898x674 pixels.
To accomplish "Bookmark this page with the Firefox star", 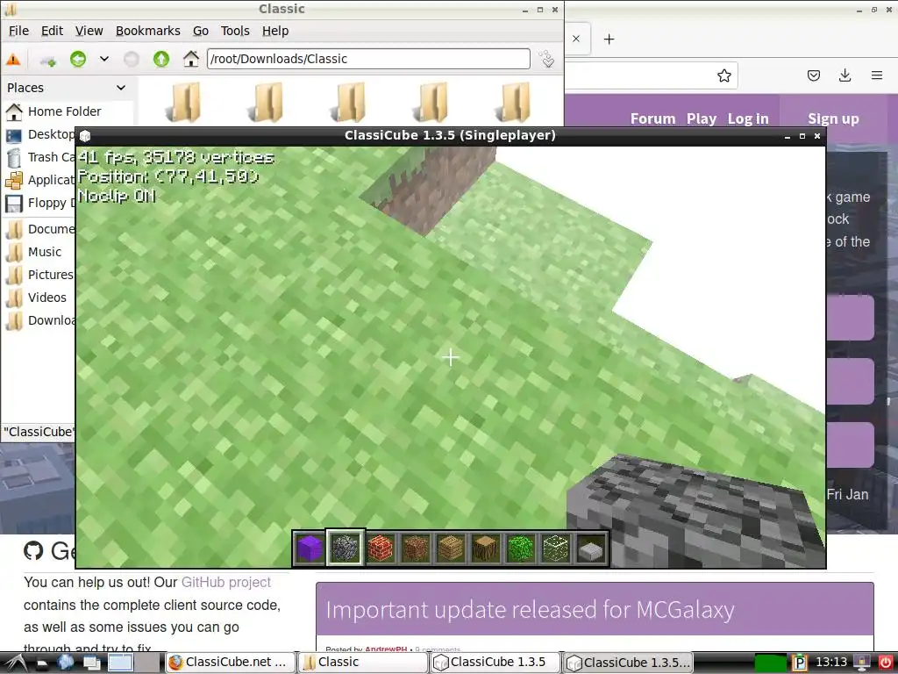I will click(723, 75).
